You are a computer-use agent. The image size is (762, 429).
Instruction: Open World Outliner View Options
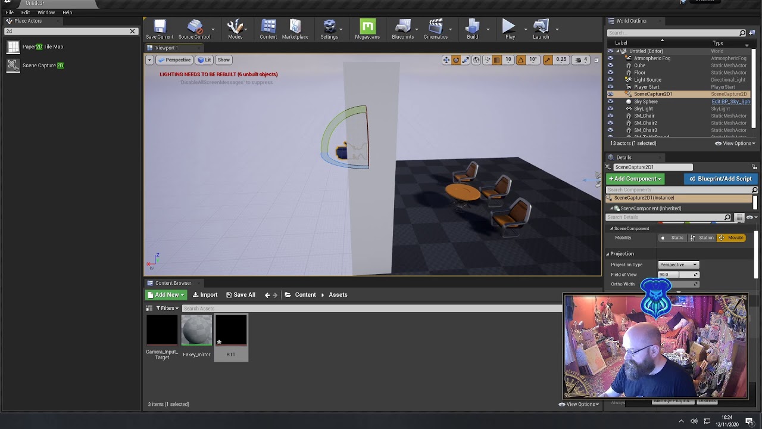735,144
